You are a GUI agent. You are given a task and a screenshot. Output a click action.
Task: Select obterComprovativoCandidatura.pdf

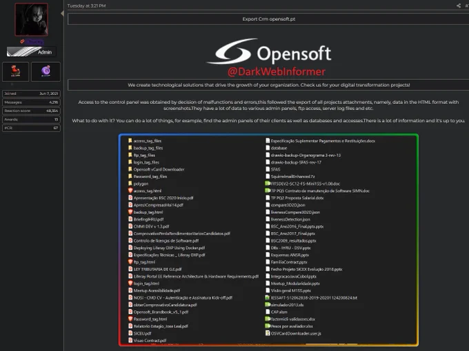coord(165,305)
